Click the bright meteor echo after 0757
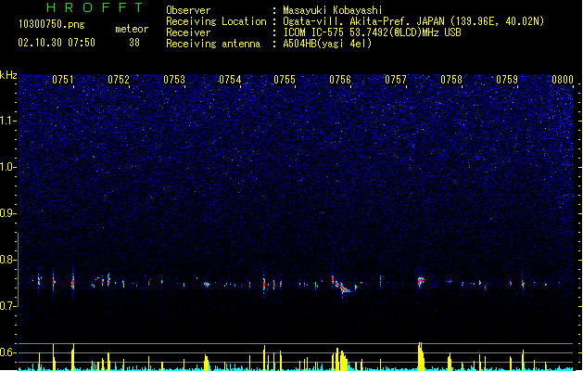Viewport: 583px width, 371px height. coord(421,281)
